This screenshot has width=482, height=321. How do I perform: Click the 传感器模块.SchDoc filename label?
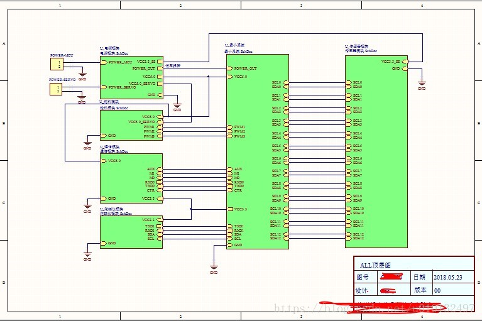pyautogui.click(x=361, y=51)
